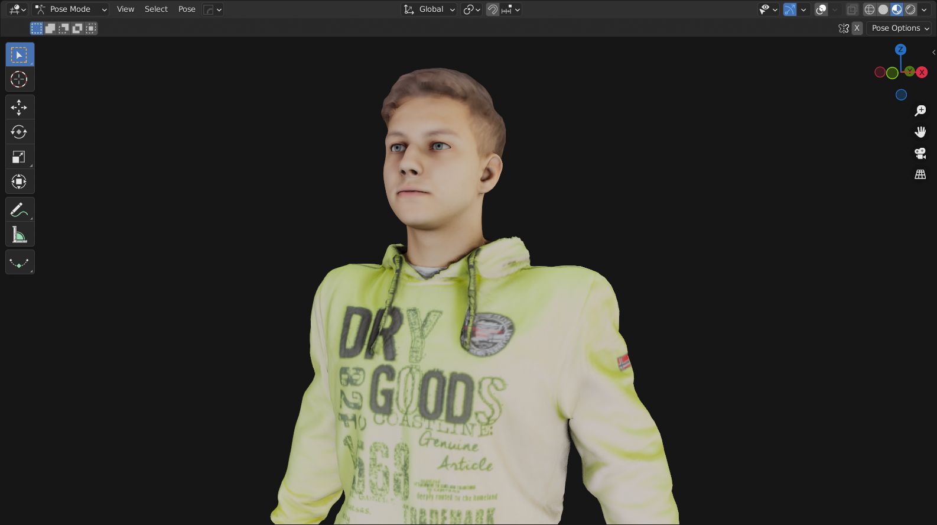Open the transform pivot point dropdown
Screen dimensions: 937x525
click(x=472, y=9)
